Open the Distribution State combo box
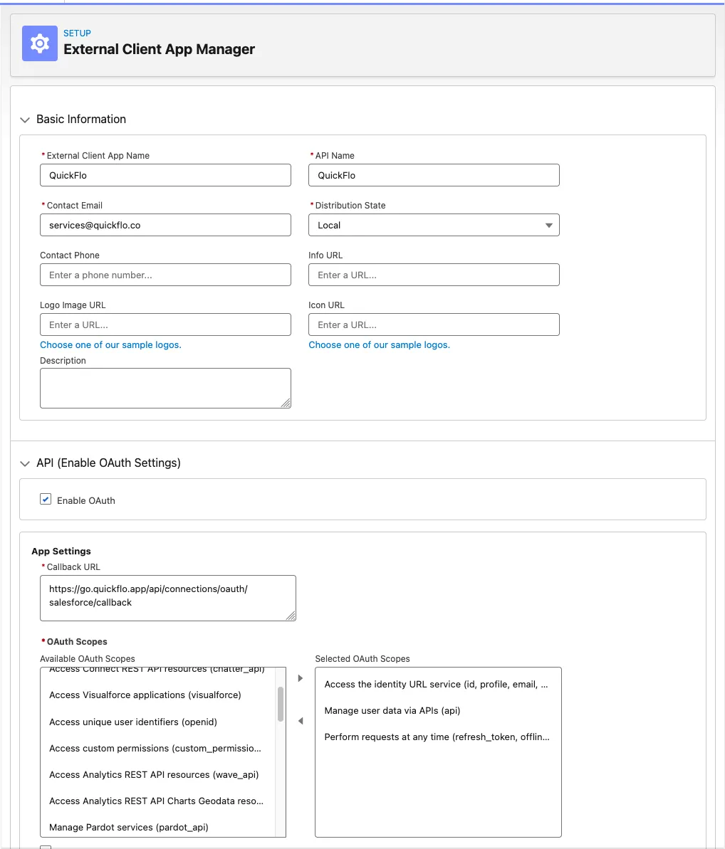 coord(434,225)
